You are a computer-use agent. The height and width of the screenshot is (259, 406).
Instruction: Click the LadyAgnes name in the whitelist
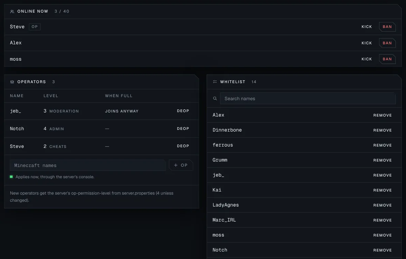226,205
